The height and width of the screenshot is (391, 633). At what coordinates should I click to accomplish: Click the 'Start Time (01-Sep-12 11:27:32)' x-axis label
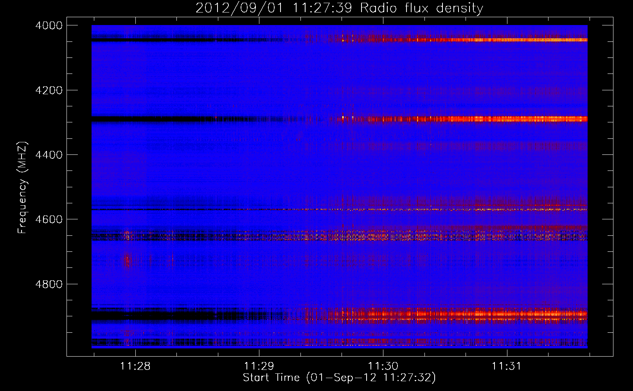pos(339,378)
